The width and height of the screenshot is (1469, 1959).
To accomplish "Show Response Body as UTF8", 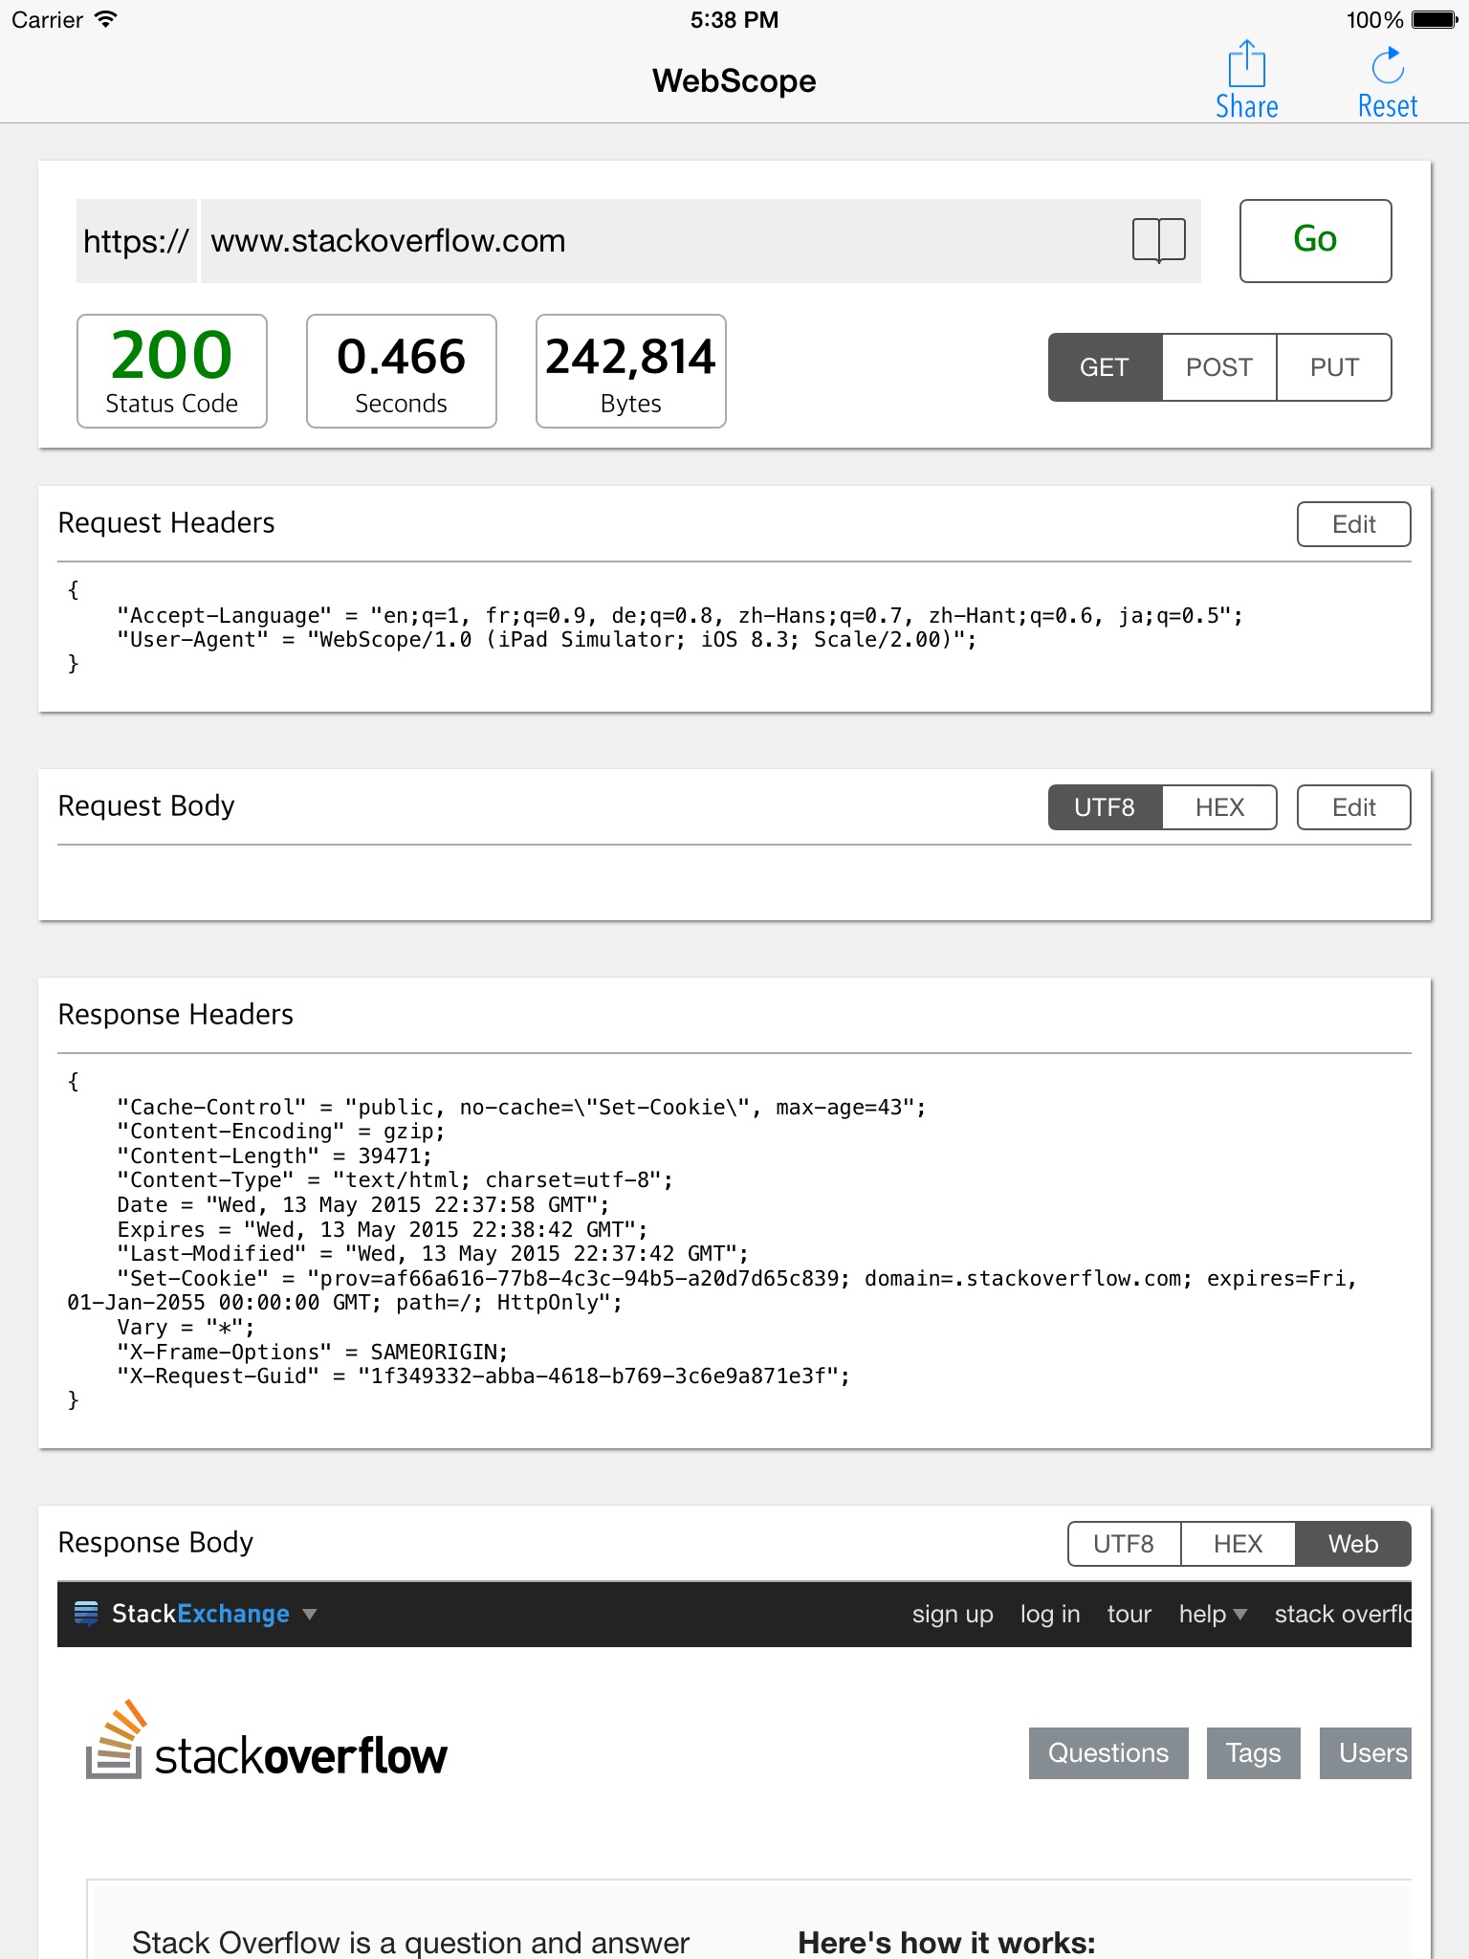I will pyautogui.click(x=1124, y=1544).
